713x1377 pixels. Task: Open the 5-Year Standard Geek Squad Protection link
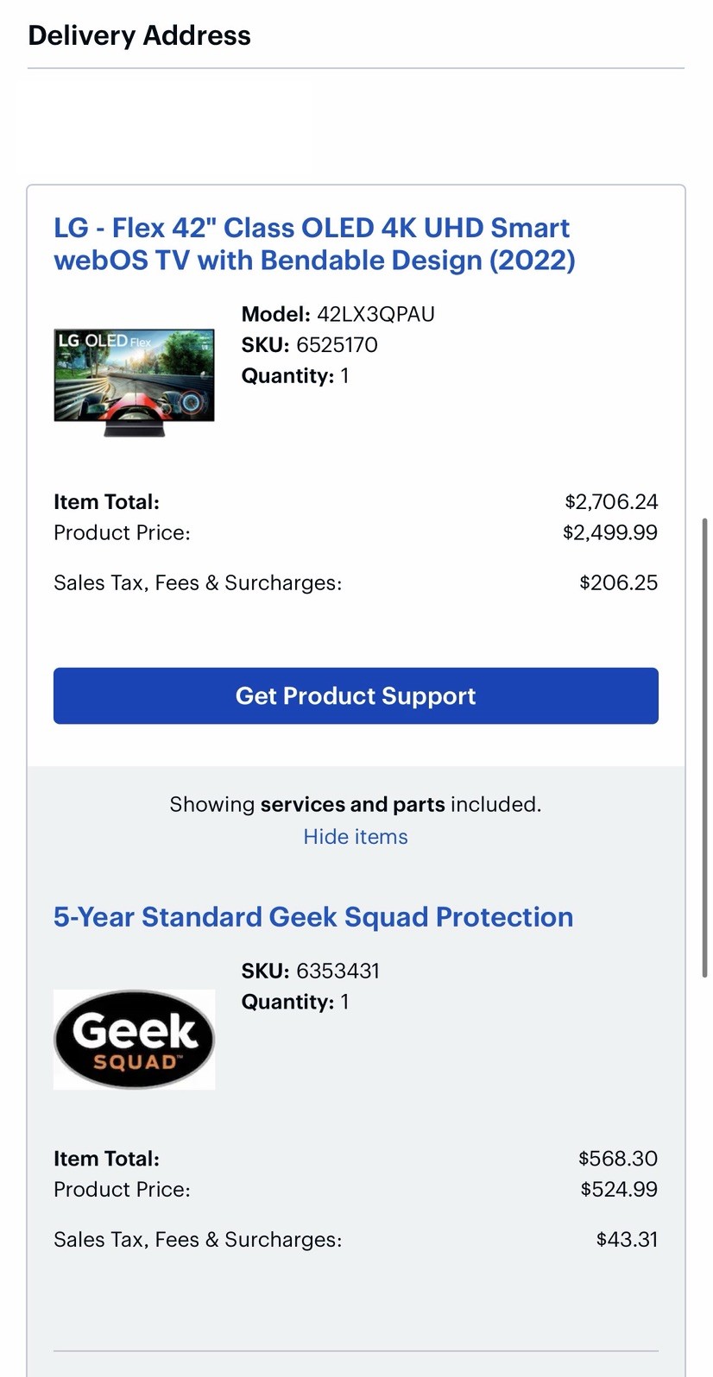tap(312, 917)
